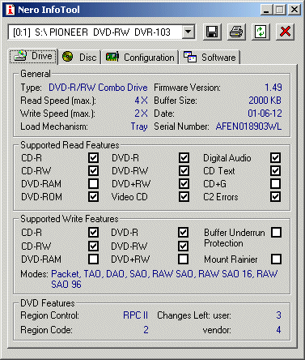Image resolution: width=305 pixels, height=360 pixels.
Task: Open the drive selection dropdown arrow
Action: pyautogui.click(x=189, y=32)
